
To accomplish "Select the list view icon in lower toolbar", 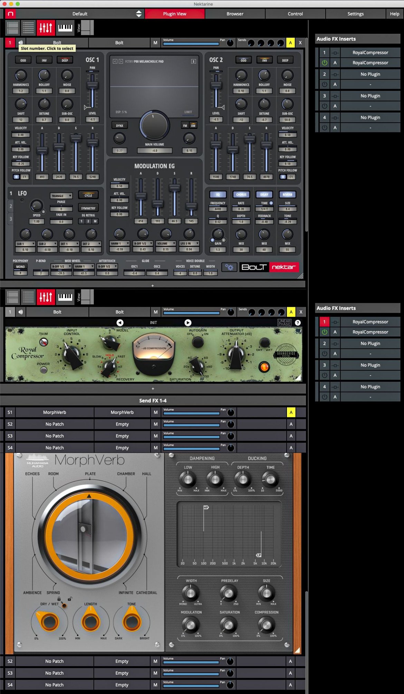I will click(28, 297).
